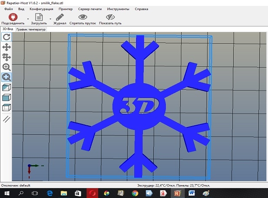Viewport: 268px width, 198px height.
Task: Open Google Chrome from taskbar
Action: [x=135, y=193]
